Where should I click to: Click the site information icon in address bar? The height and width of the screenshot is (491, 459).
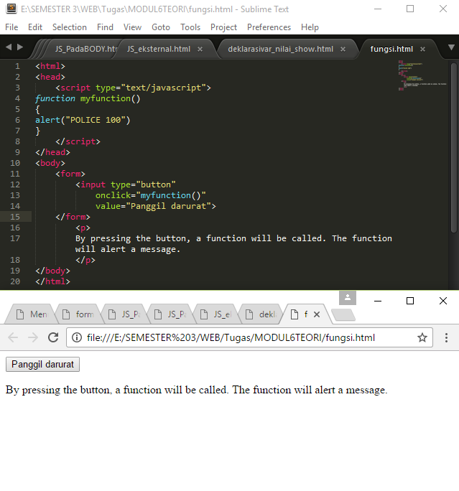point(77,337)
